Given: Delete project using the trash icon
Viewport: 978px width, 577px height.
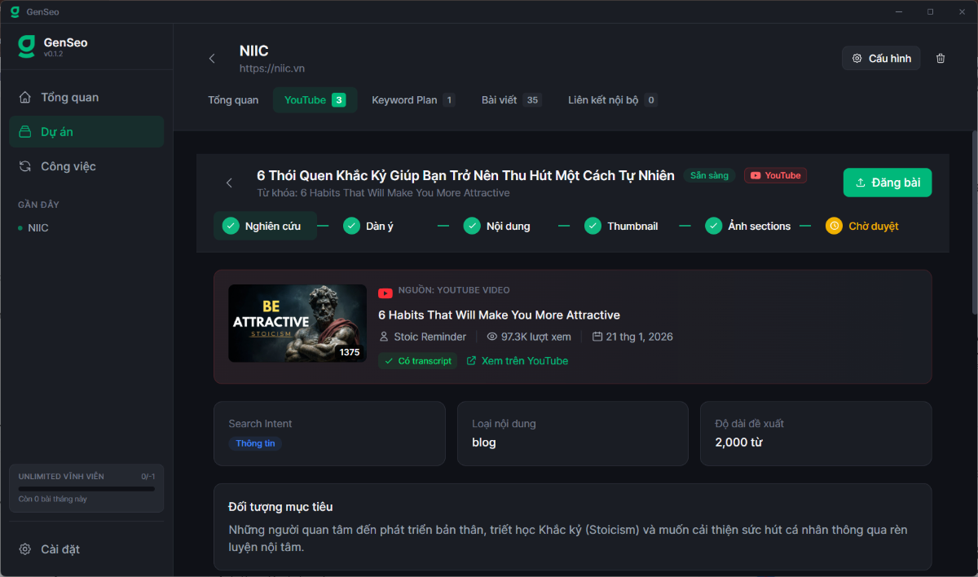Looking at the screenshot, I should pos(941,58).
